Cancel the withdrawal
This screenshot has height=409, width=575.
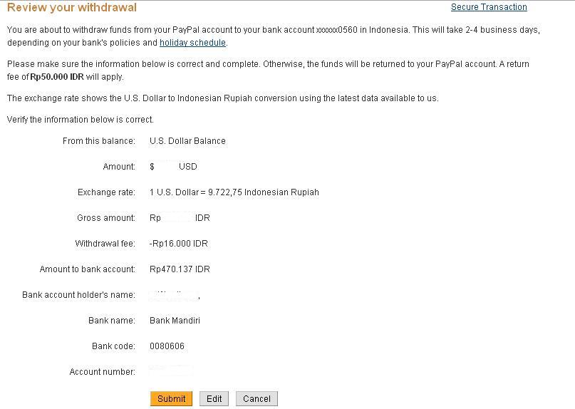(257, 399)
